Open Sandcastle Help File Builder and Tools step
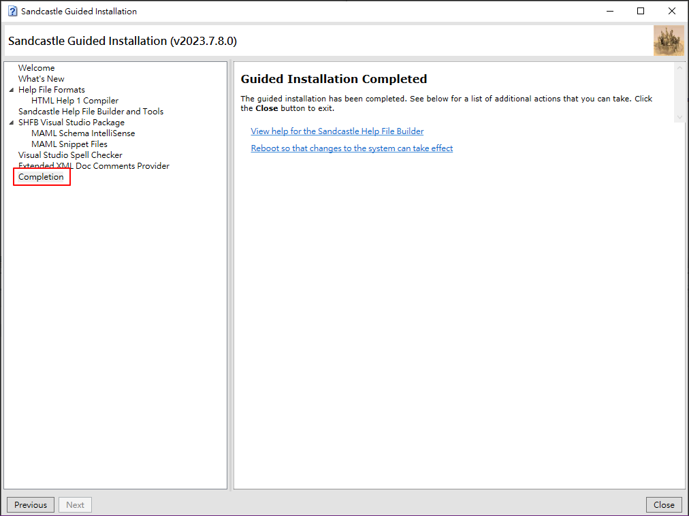689x516 pixels. point(91,111)
